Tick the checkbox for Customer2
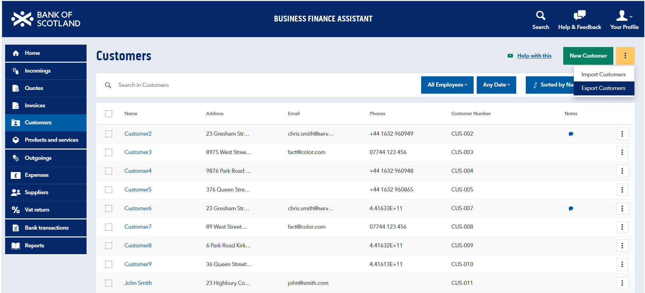 click(109, 134)
